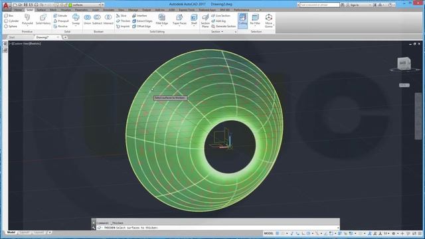Switch to the Visualize ribbon tab

click(x=66, y=10)
